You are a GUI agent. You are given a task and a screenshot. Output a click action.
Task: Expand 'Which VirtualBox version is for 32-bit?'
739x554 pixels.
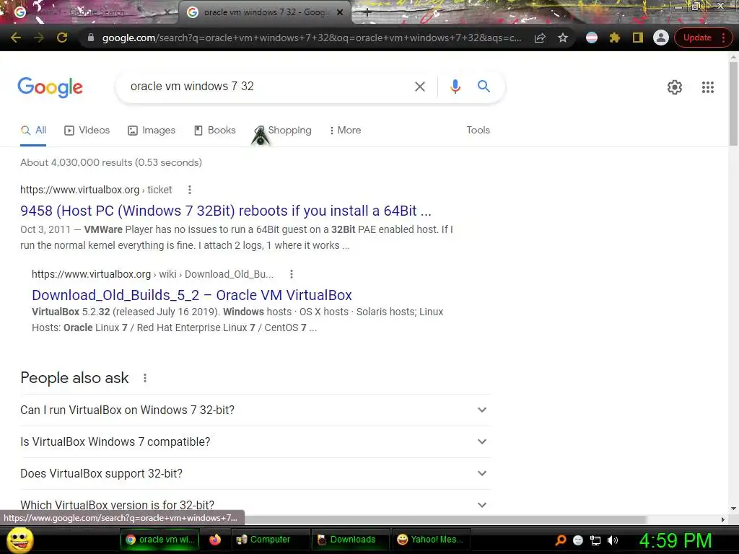(255, 505)
